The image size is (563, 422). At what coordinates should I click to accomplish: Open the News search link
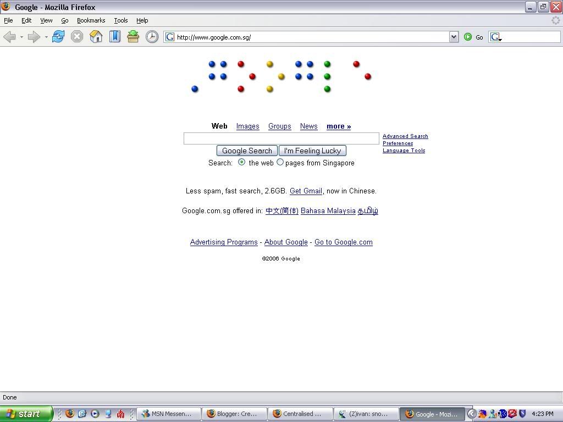tap(309, 126)
